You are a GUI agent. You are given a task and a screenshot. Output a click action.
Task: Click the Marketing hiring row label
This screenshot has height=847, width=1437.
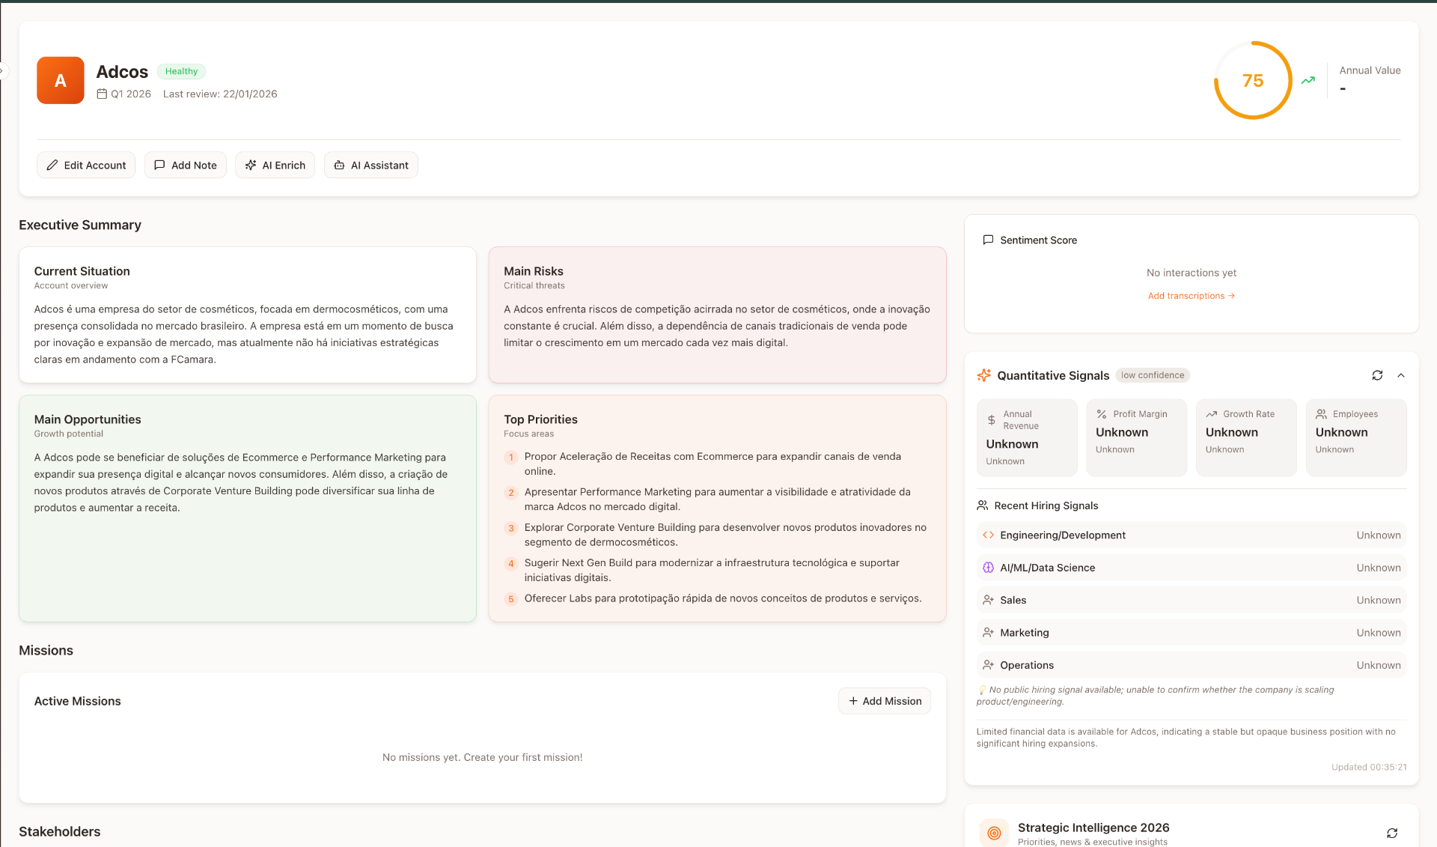pyautogui.click(x=1024, y=633)
